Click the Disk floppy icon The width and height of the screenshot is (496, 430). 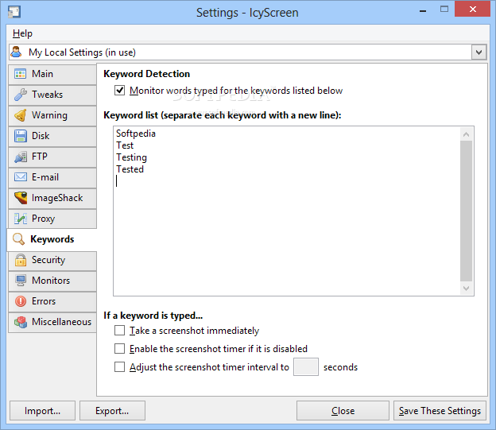[x=20, y=136]
